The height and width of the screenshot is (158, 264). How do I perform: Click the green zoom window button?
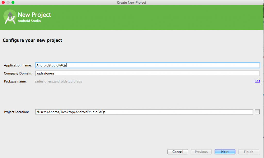(13, 3)
